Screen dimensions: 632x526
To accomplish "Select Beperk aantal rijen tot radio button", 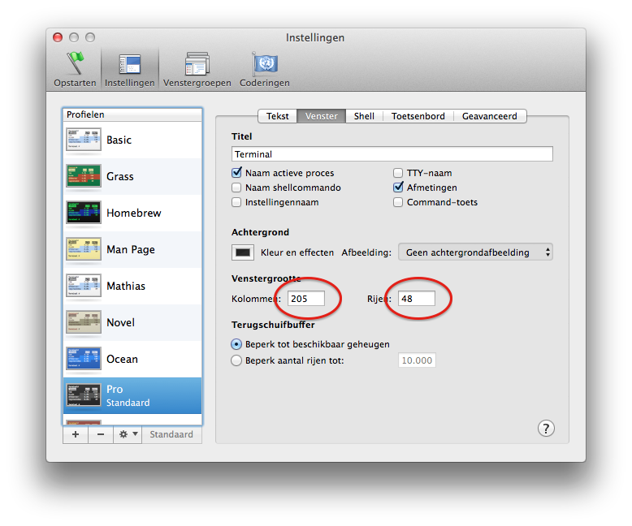I will tap(237, 360).
